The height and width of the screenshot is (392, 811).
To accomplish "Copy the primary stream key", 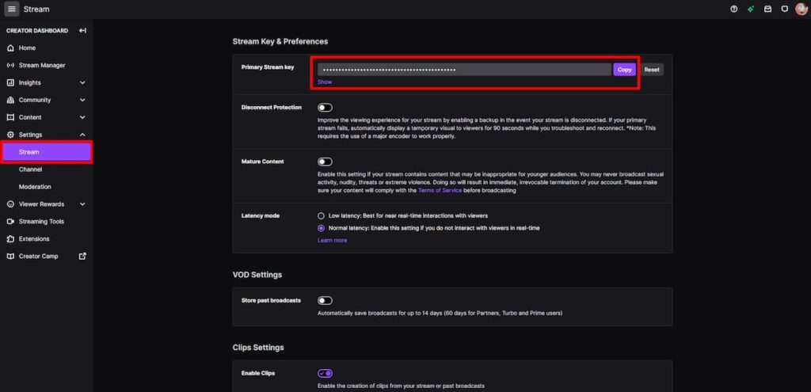I will tap(624, 70).
